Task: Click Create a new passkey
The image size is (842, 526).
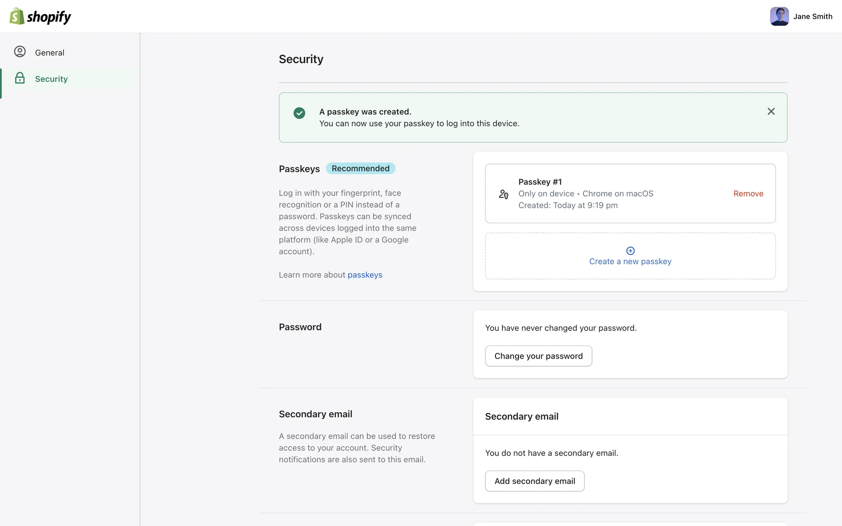Action: pyautogui.click(x=630, y=261)
